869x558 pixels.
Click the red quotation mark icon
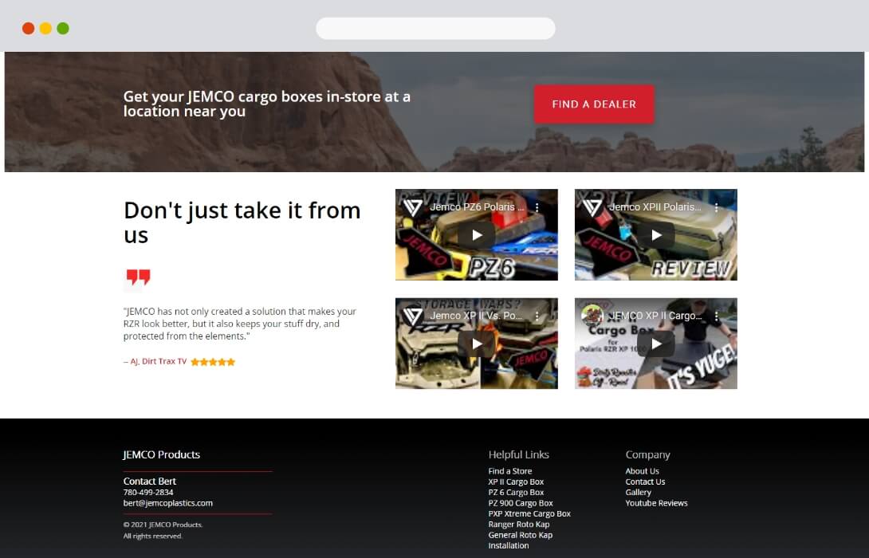(138, 277)
